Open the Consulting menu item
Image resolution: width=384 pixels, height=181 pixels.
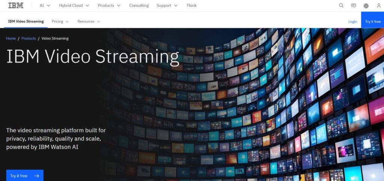tap(139, 5)
